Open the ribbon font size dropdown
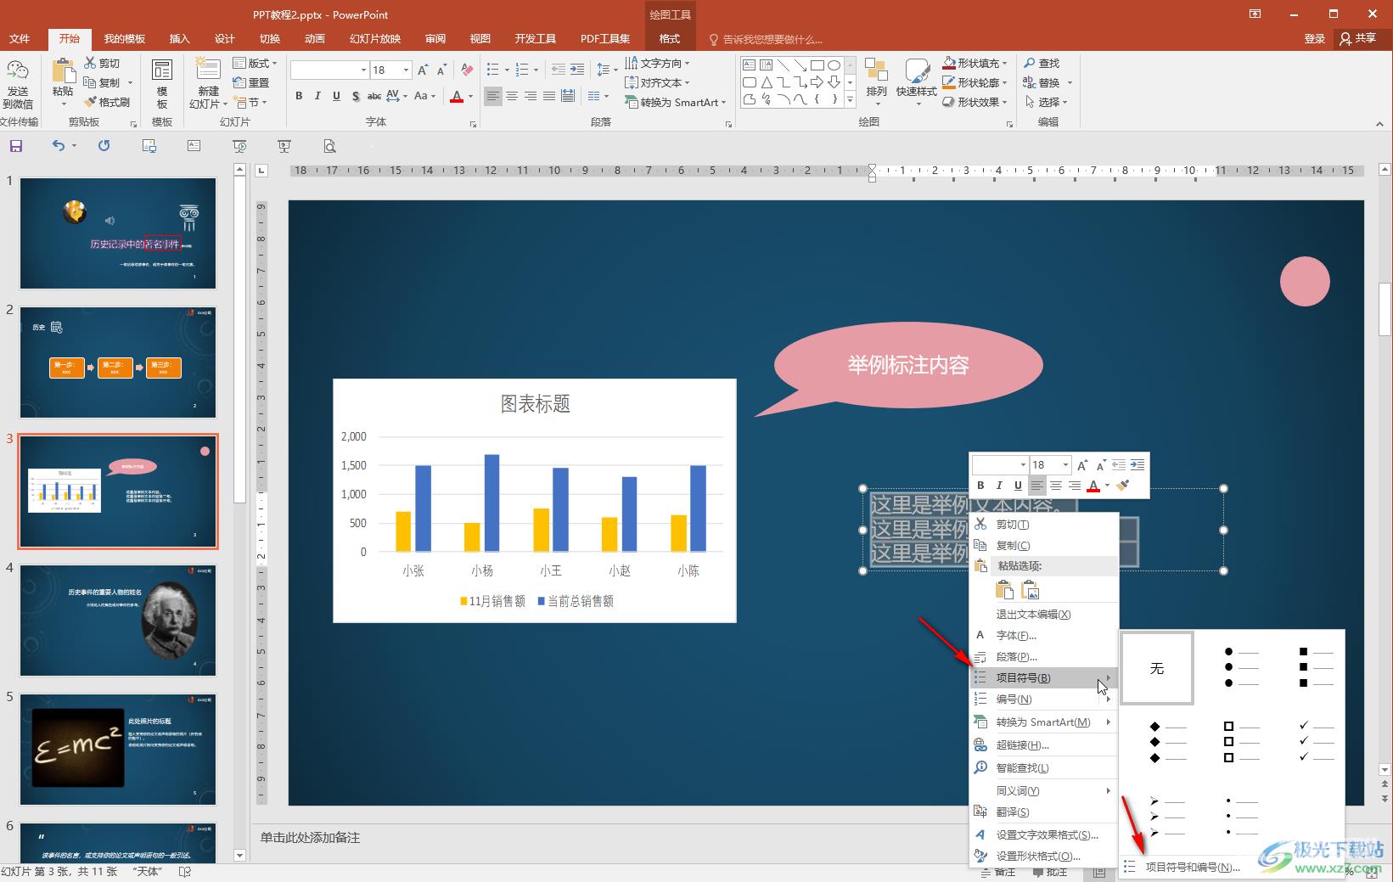 click(407, 70)
